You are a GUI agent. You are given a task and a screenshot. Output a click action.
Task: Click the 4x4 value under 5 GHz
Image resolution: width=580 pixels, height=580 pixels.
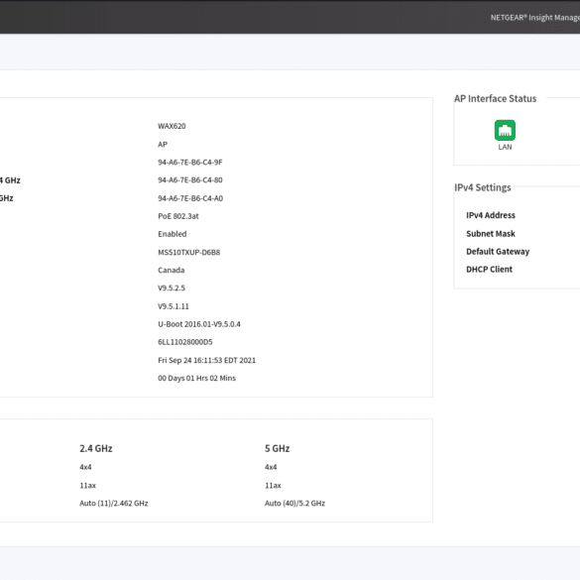(x=271, y=467)
